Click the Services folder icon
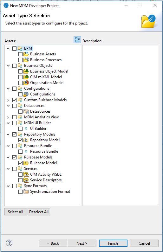The width and height of the screenshot is (163, 252). tap(20, 169)
